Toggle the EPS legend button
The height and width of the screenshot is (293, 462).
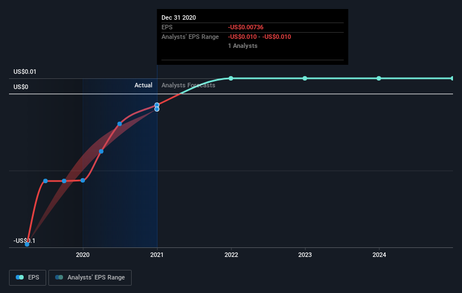point(28,278)
